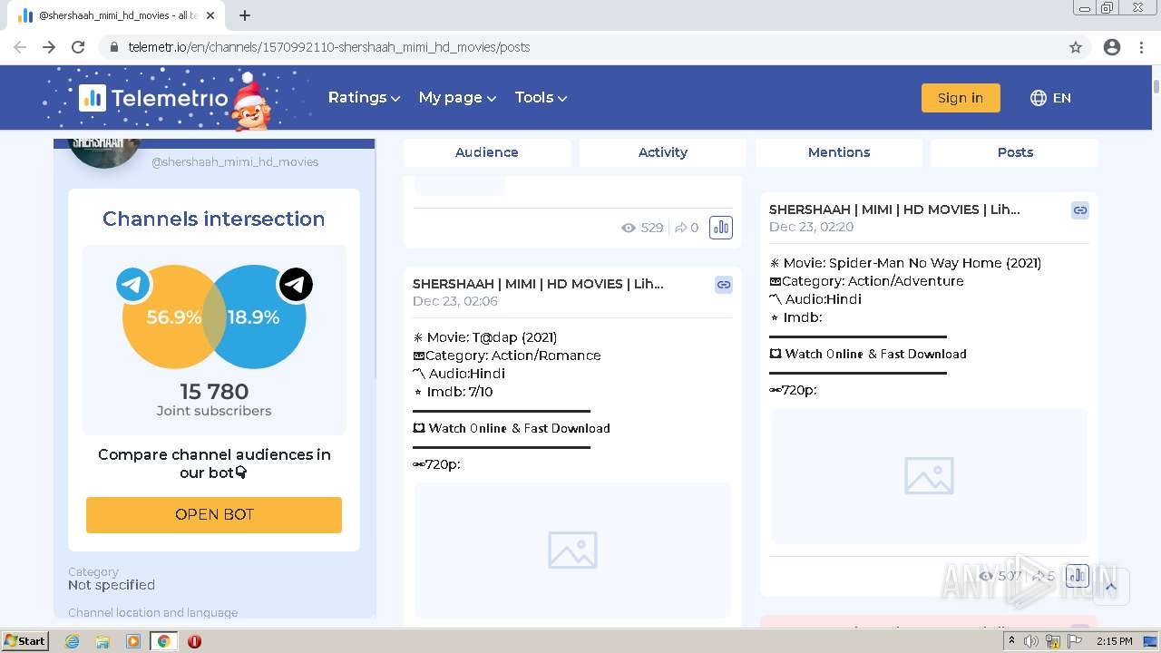Viewport: 1161px width, 653px height.
Task: Click the Dec 23, 02:20 post date
Action: (x=812, y=227)
